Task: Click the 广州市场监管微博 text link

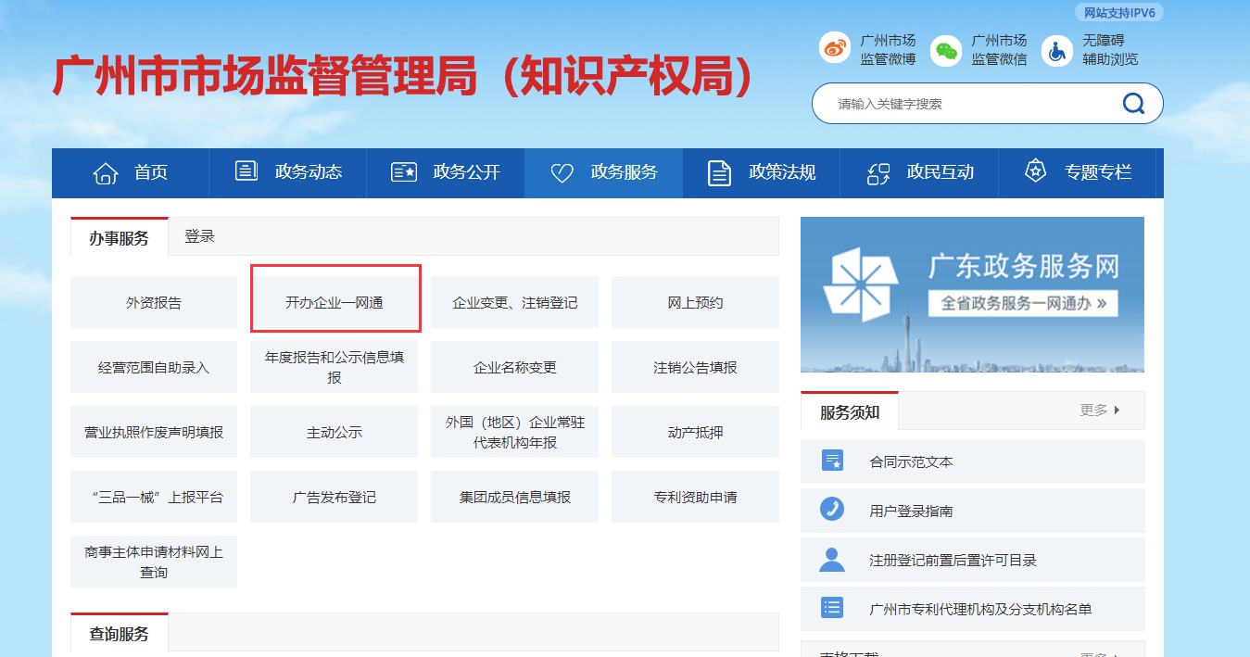Action: coord(888,50)
